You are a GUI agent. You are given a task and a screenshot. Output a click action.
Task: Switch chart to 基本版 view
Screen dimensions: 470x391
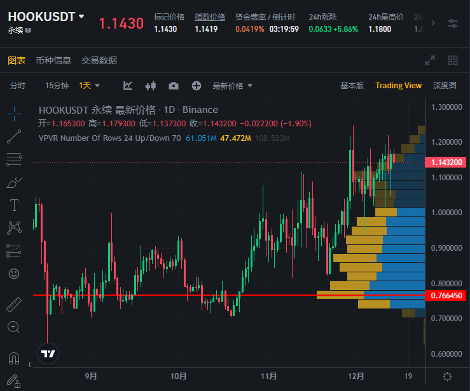coord(352,86)
